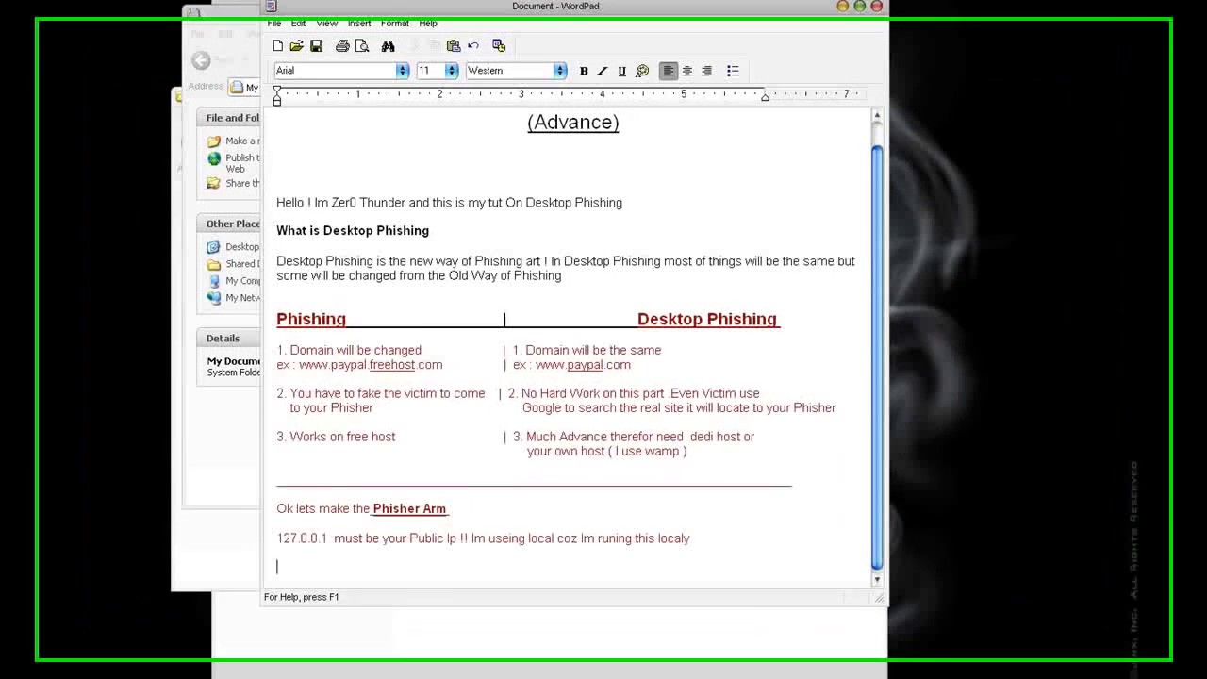Image resolution: width=1207 pixels, height=679 pixels.
Task: Click the Open folder toolbar icon
Action: (296, 45)
